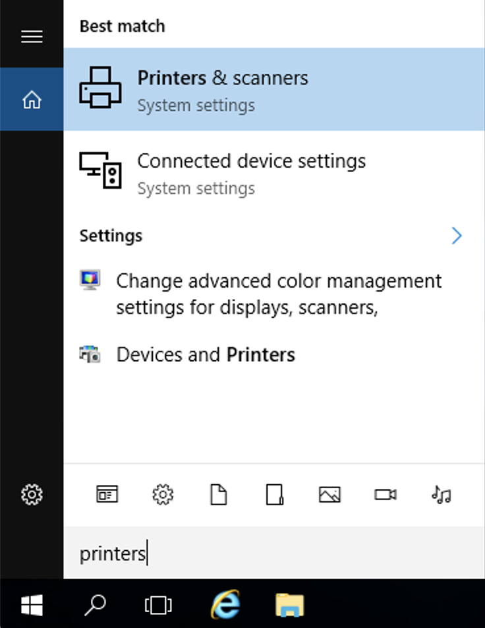Click the Windows Start button
485x628 pixels.
(32, 605)
